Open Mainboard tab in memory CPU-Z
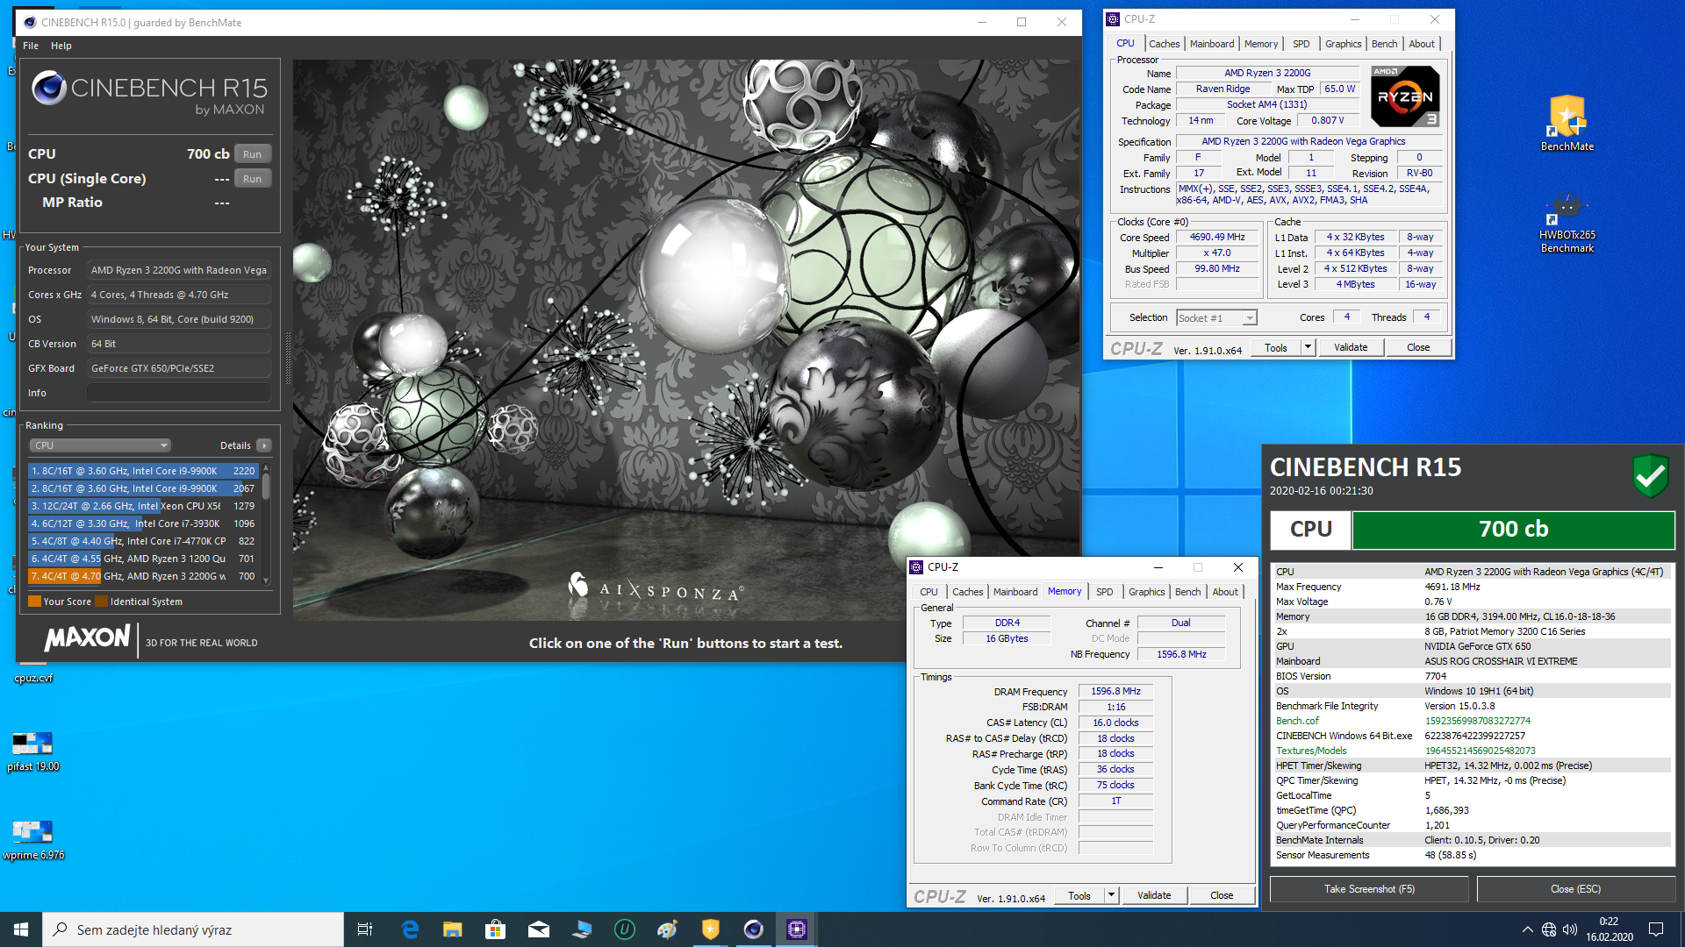 pos(1015,592)
